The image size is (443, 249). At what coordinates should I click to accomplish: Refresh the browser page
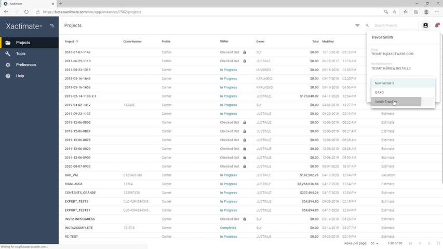tap(26, 12)
